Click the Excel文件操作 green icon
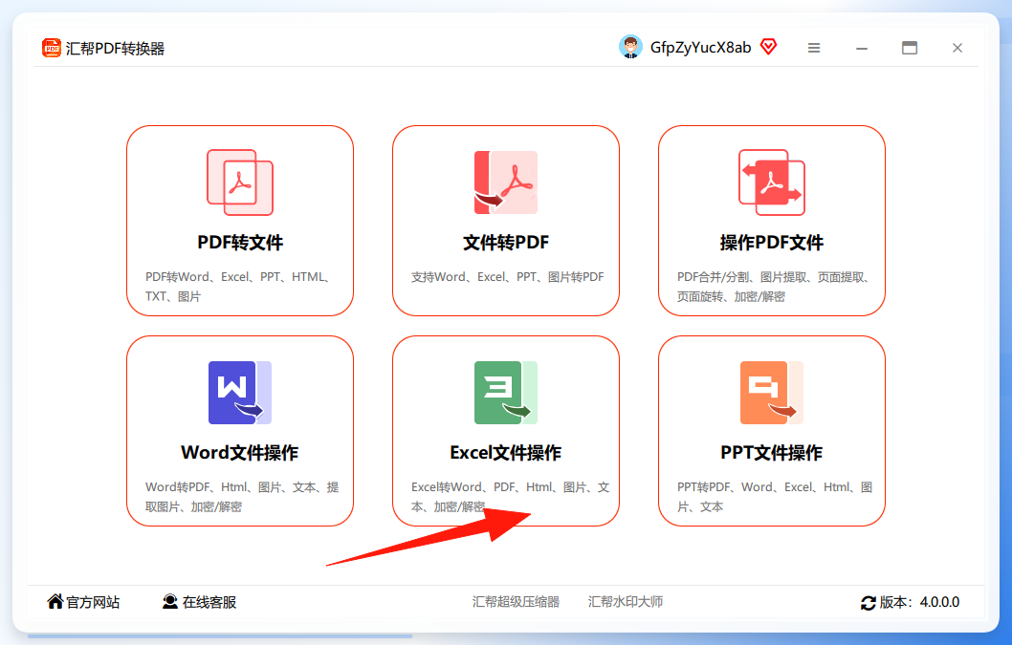Viewport: 1012px width, 645px height. pyautogui.click(x=506, y=393)
